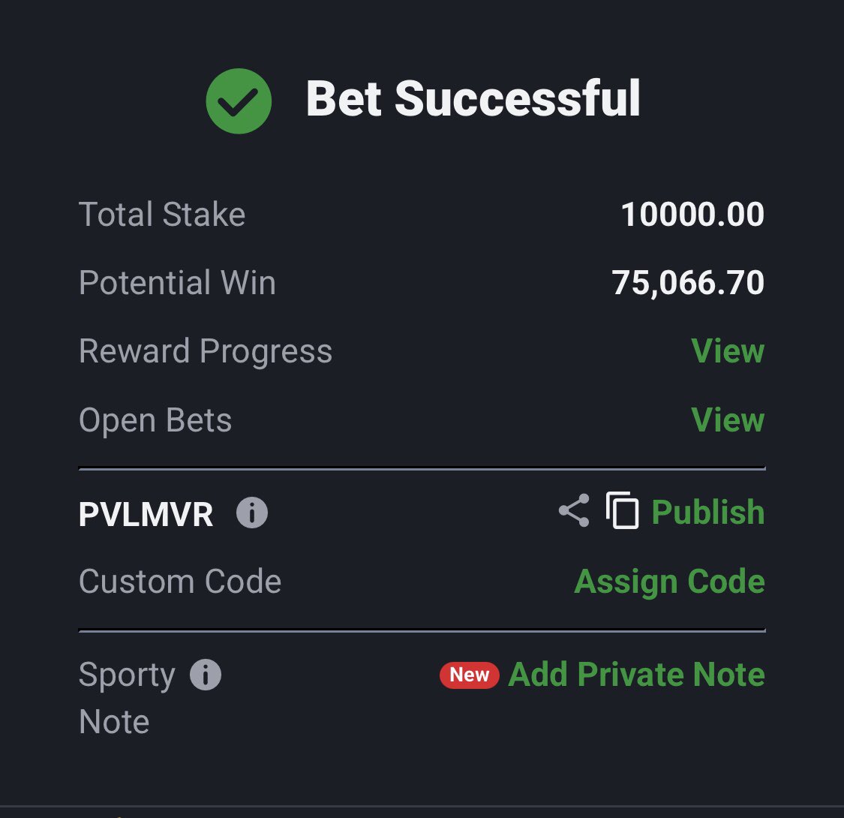Viewport: 844px width, 818px height.
Task: View Open Bets
Action: click(x=728, y=420)
